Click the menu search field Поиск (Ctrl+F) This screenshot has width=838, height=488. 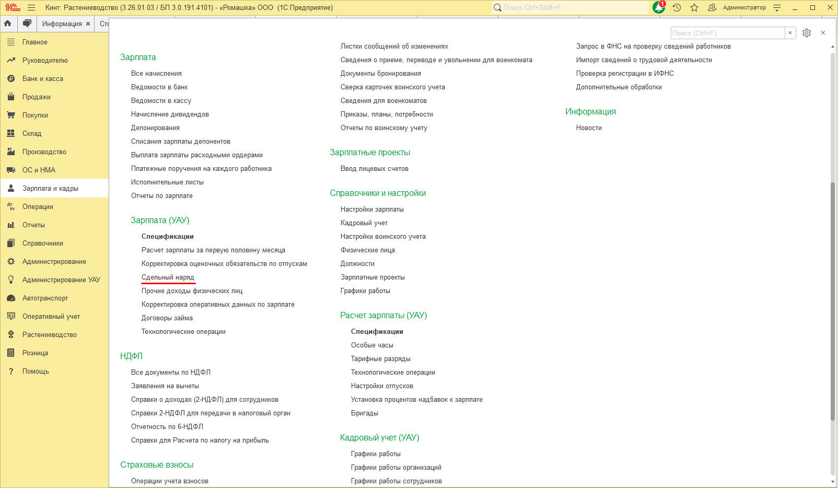coord(728,33)
